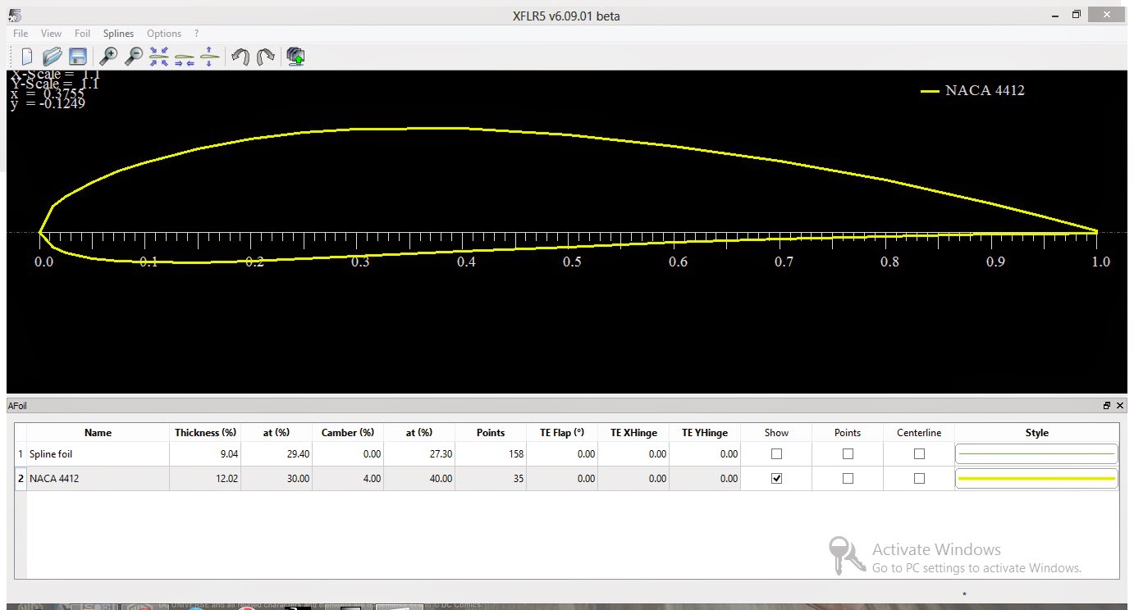Screen dimensions: 1134x610
Task: Create a new foil design
Action: coord(26,56)
